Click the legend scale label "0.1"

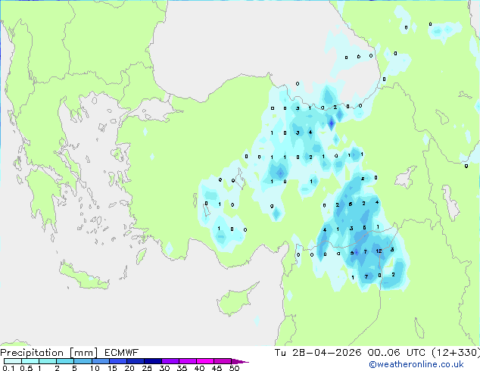[x=8, y=368]
